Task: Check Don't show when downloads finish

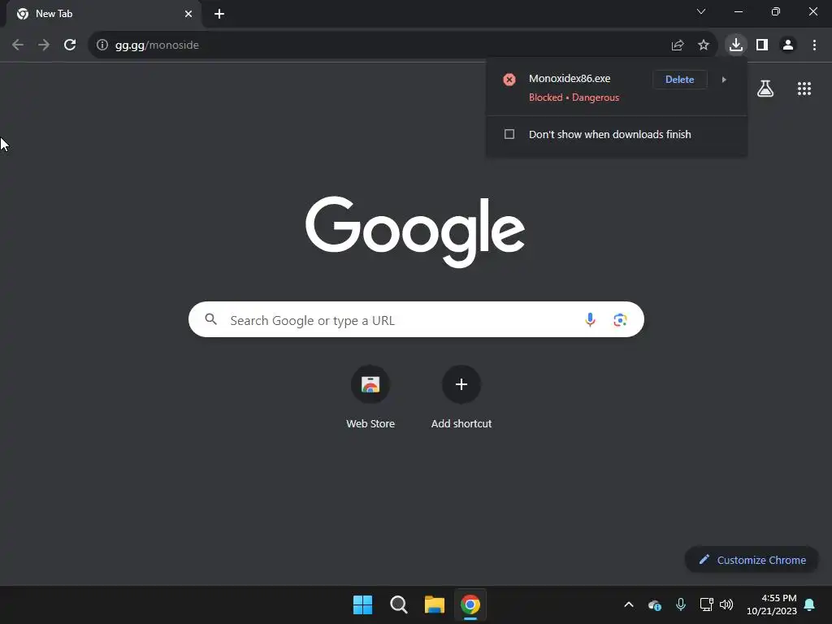Action: 509,134
